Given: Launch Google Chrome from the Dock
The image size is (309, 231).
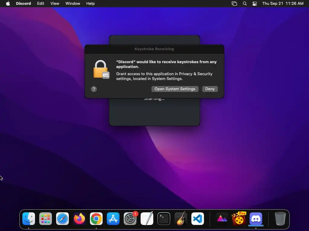Looking at the screenshot, I should point(96,219).
